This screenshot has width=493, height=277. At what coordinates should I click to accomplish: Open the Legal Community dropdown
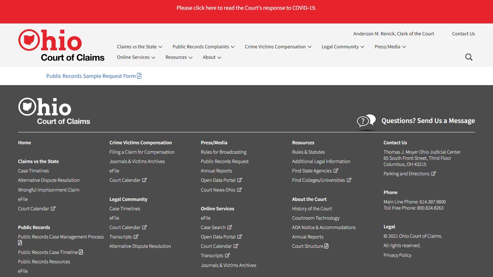pos(343,47)
